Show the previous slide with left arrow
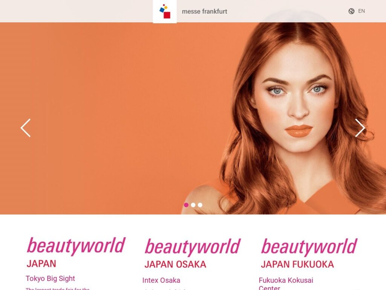 click(x=26, y=128)
